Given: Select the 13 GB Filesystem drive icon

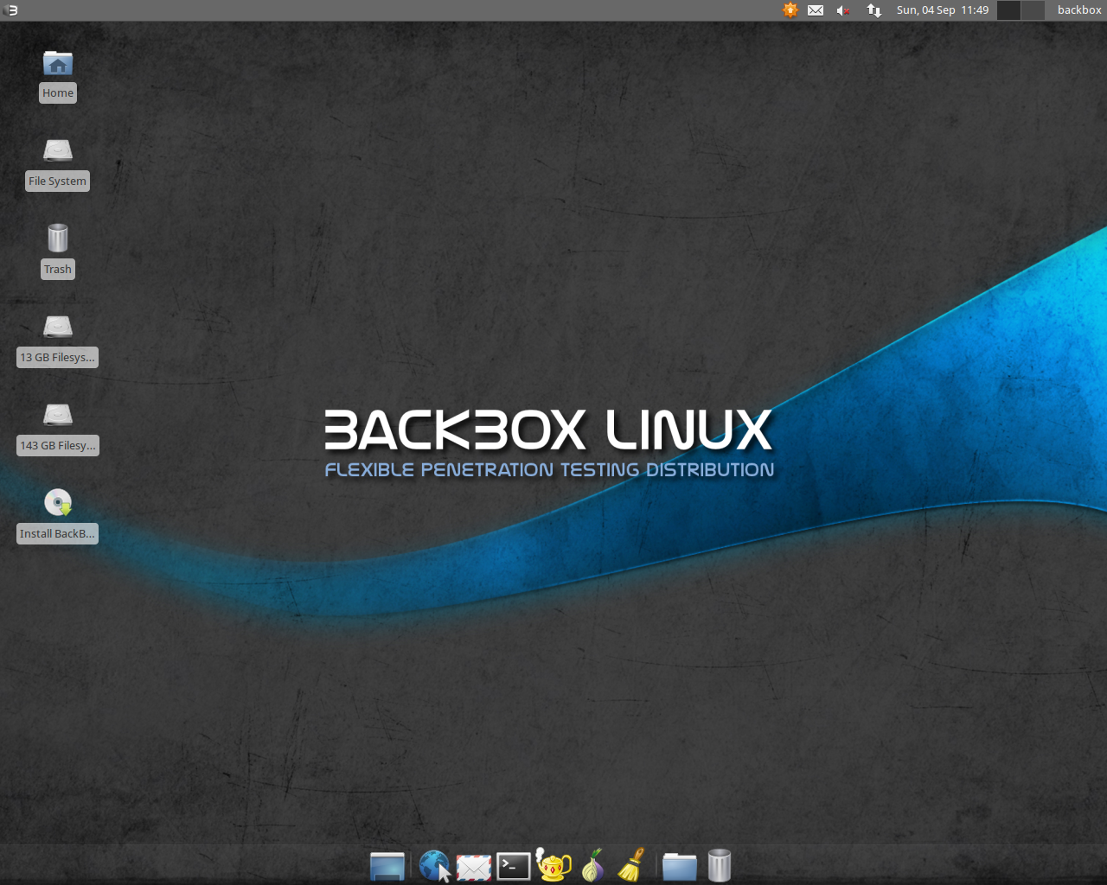Looking at the screenshot, I should 58,327.
